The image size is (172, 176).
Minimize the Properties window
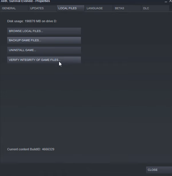[166, 1]
